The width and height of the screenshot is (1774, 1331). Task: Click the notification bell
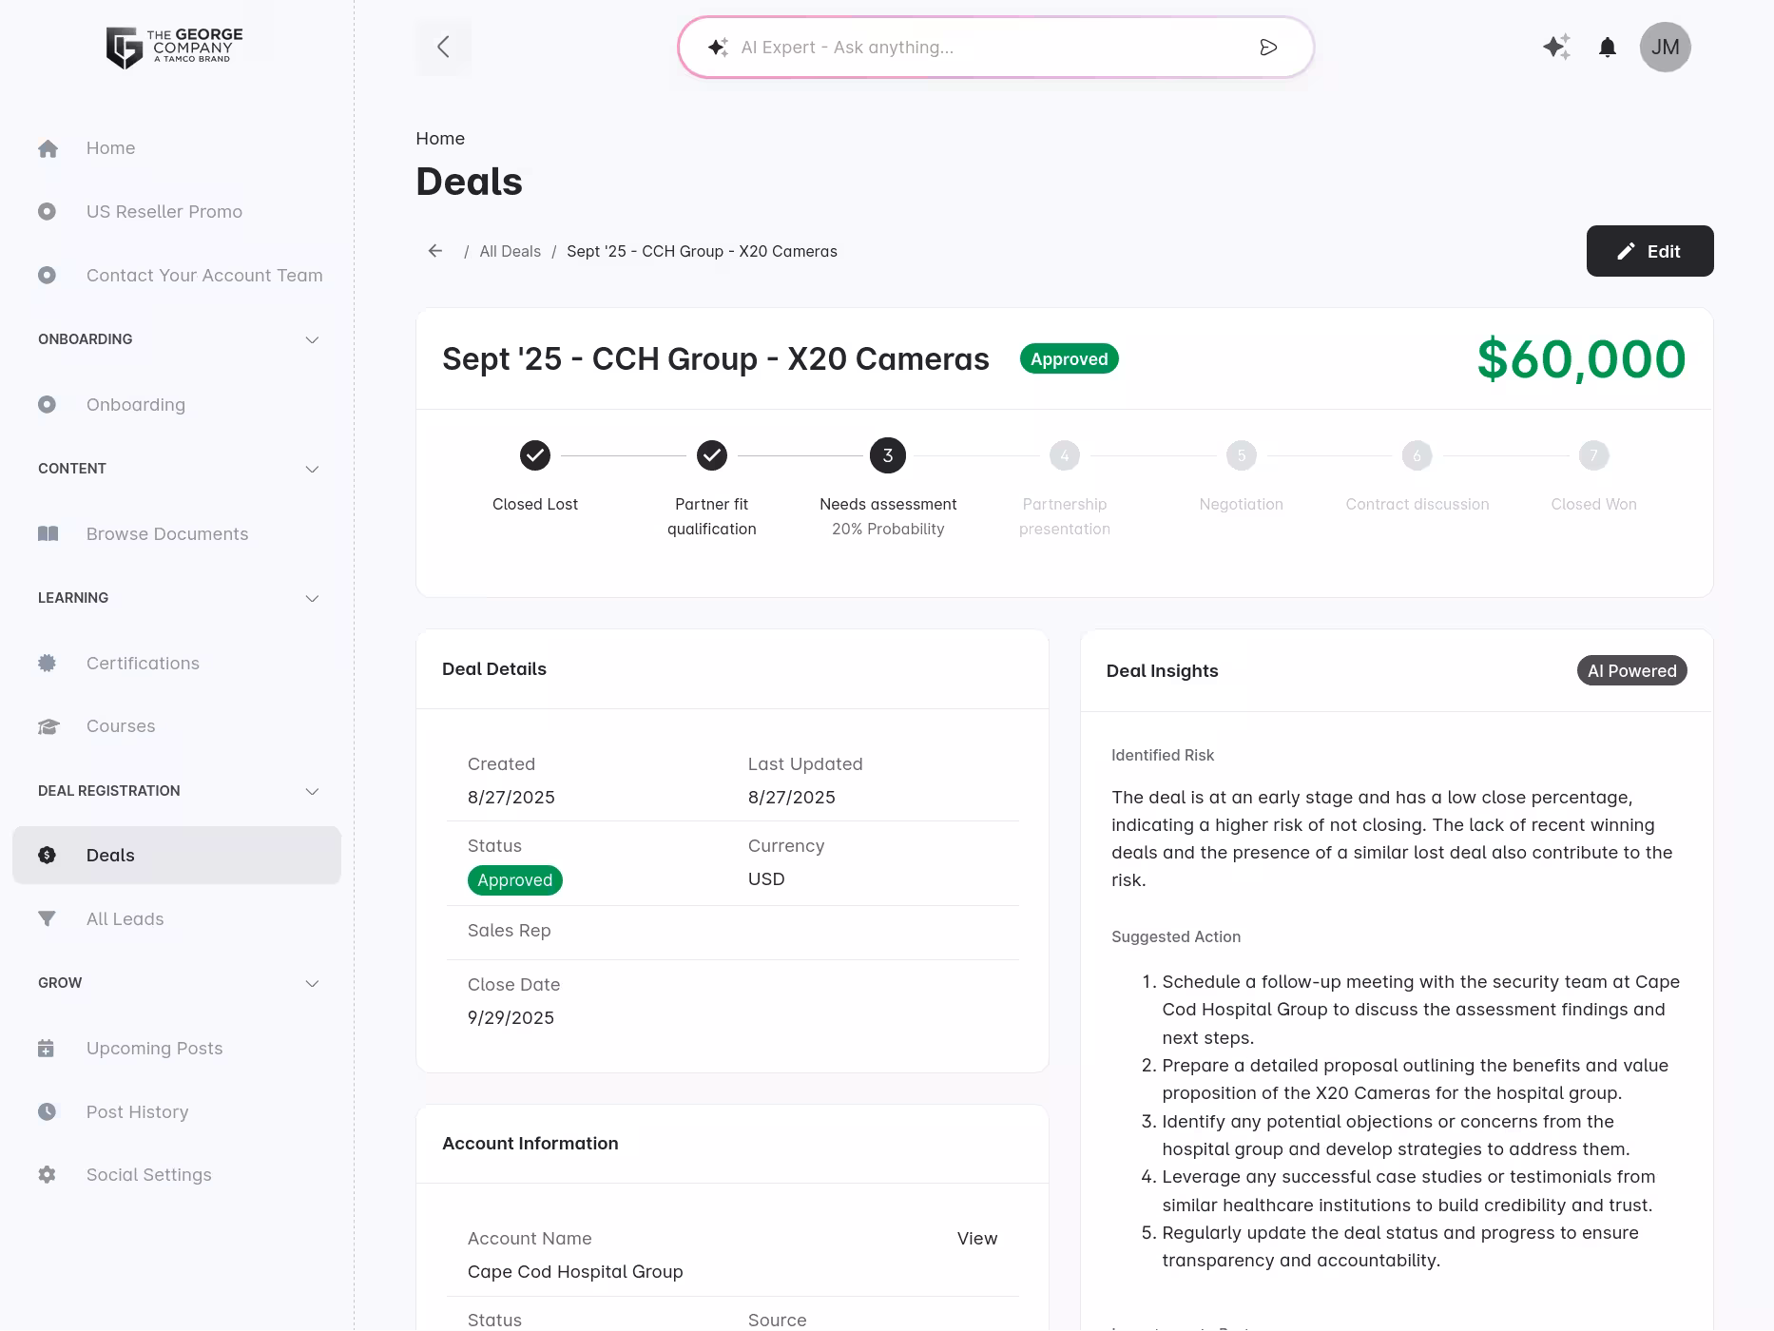coord(1608,47)
